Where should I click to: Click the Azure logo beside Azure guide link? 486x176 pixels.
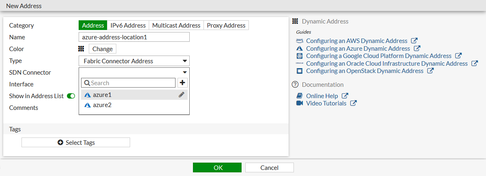pos(300,48)
